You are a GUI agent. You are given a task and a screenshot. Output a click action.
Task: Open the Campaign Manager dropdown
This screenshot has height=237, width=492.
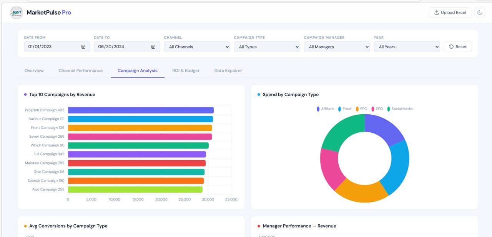point(337,46)
